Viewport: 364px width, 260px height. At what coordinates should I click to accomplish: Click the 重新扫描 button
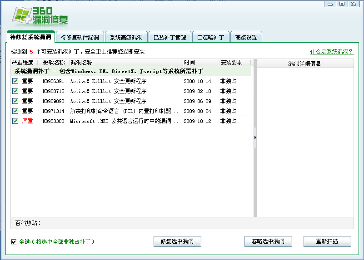click(x=327, y=241)
